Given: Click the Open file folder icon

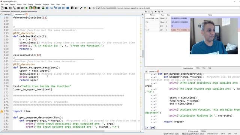Looking at the screenshot, I should pyautogui.click(x=6, y=8).
